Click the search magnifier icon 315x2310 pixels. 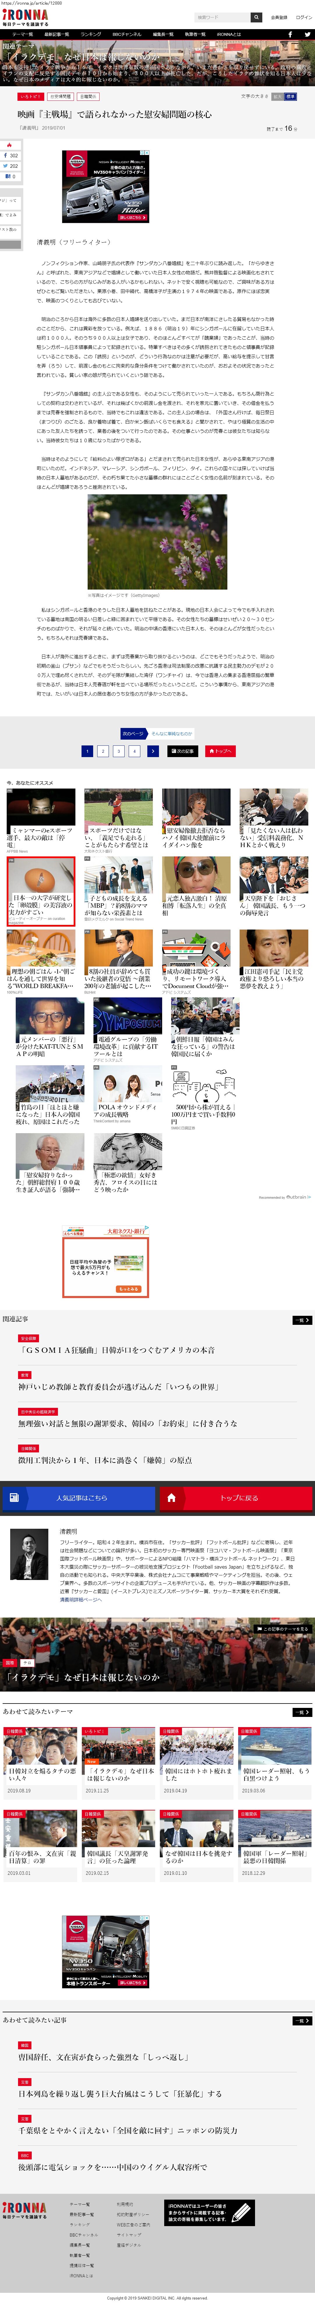coord(256,17)
